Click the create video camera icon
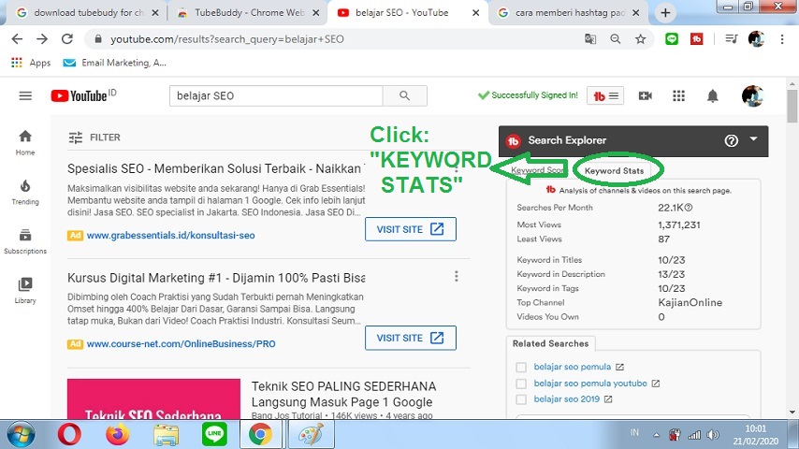Viewport: 799px width, 449px height. tap(645, 95)
